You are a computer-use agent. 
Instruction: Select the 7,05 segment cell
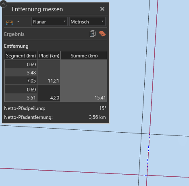click(21, 80)
